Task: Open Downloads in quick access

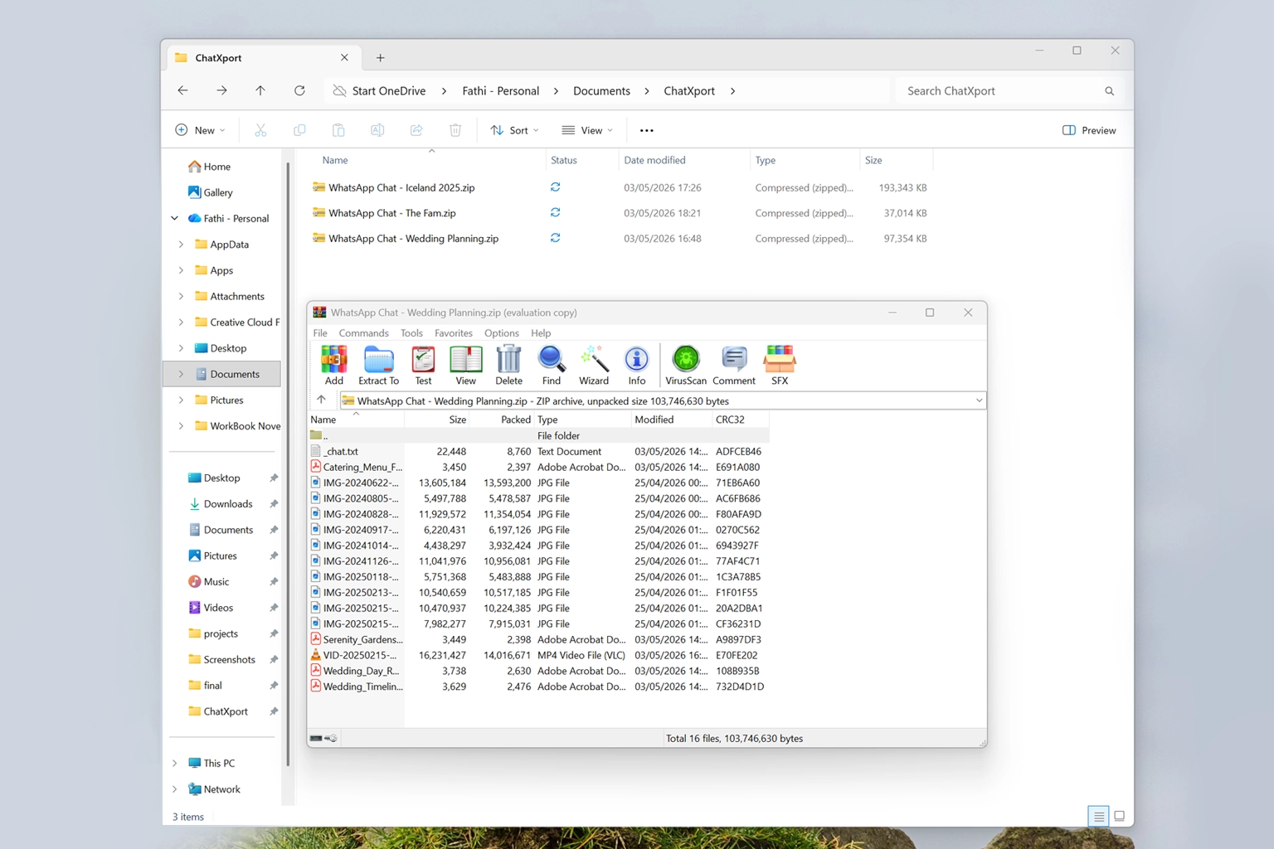Action: [227, 503]
